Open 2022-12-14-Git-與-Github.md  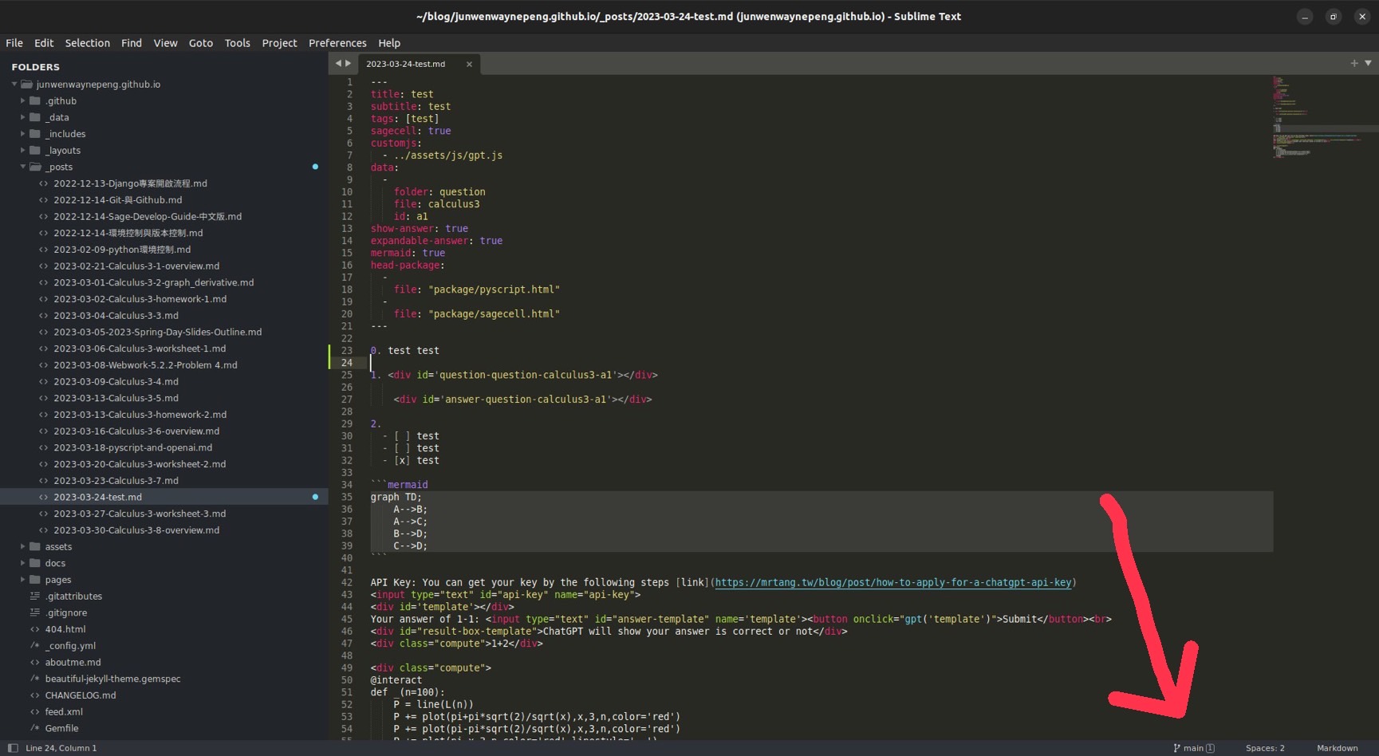(117, 200)
